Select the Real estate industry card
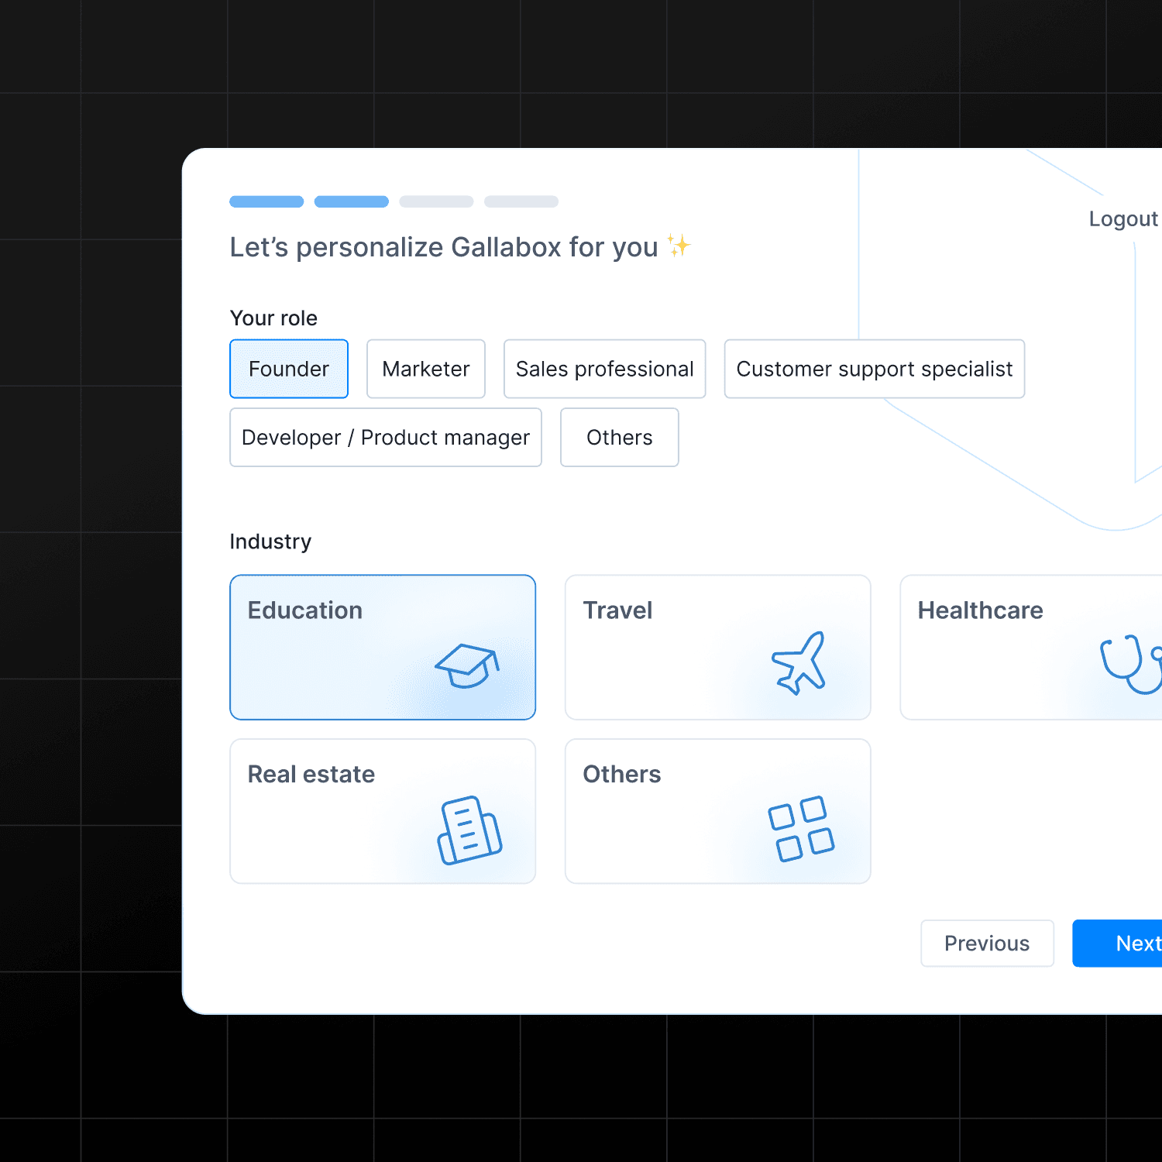This screenshot has height=1162, width=1162. (383, 811)
